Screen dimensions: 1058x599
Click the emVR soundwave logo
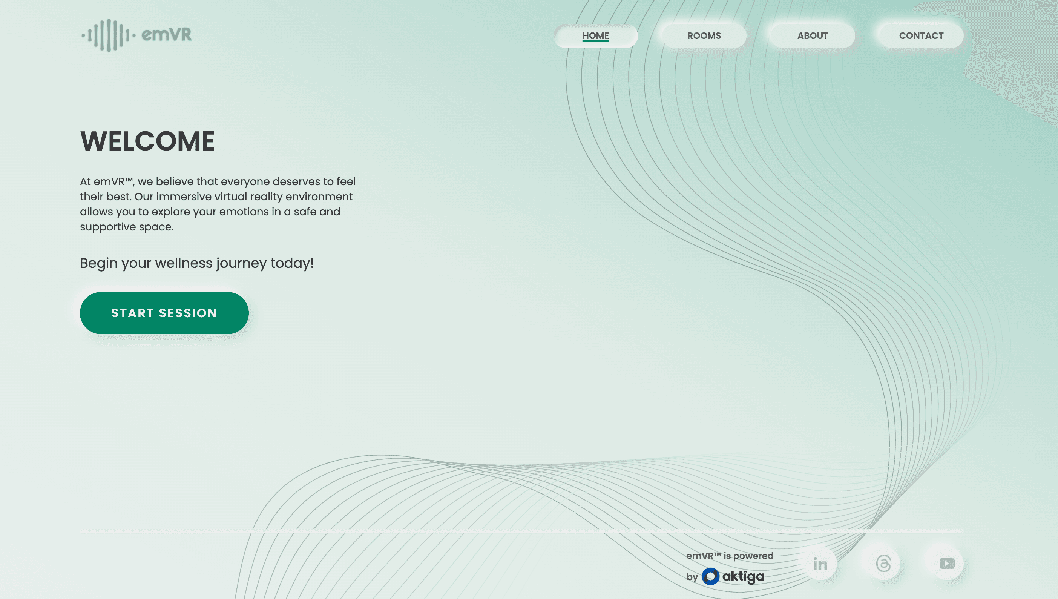[x=109, y=36]
